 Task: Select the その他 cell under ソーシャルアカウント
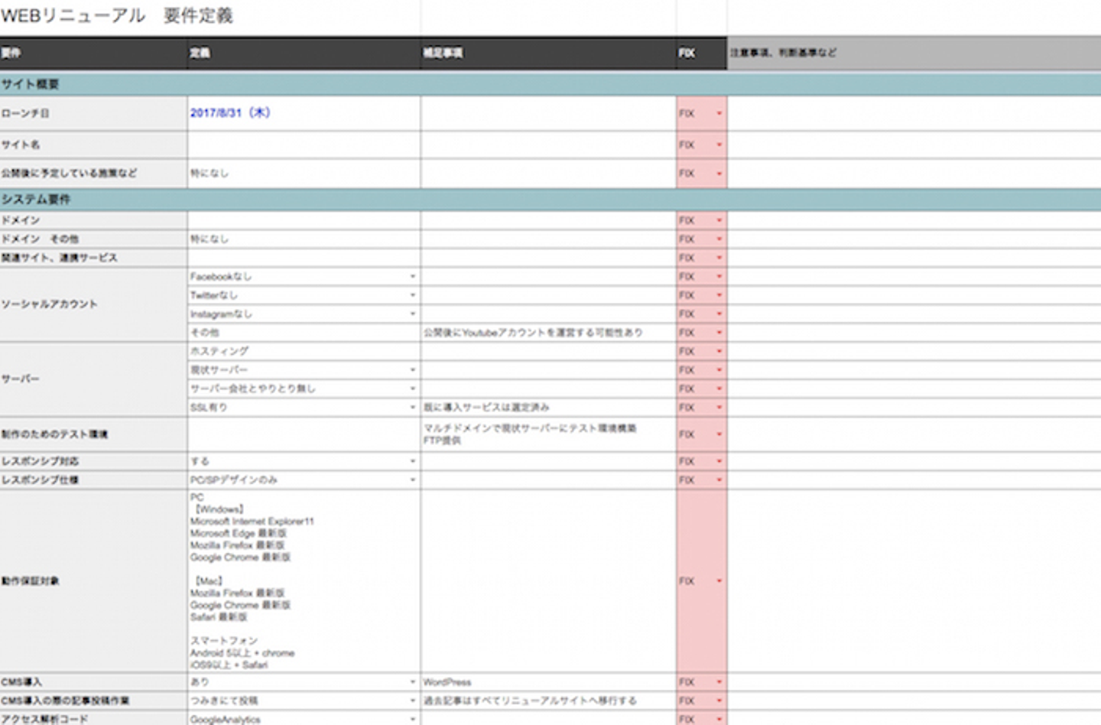(304, 333)
